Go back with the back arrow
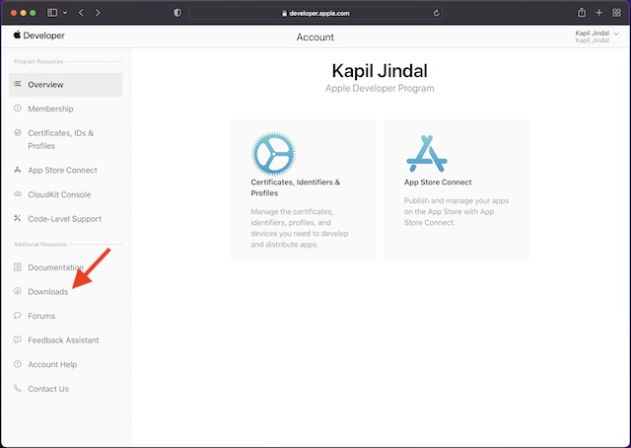631x448 pixels. click(81, 13)
